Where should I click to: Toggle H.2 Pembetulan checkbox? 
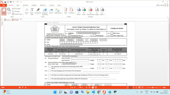pyautogui.click(x=69, y=35)
